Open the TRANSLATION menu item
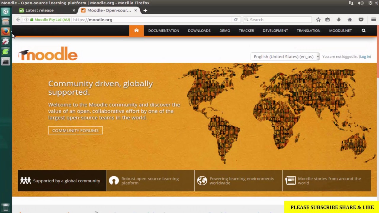The height and width of the screenshot is (213, 379). pyautogui.click(x=309, y=30)
